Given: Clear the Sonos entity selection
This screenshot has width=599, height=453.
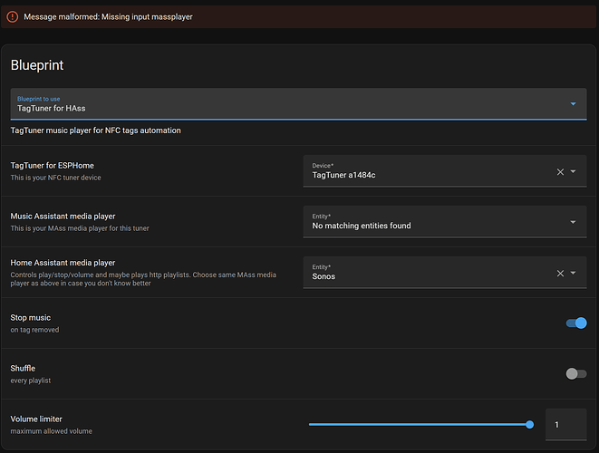Looking at the screenshot, I should point(560,273).
